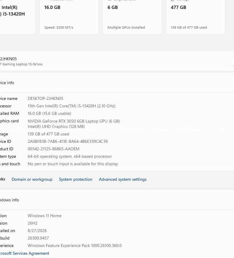The image size is (234, 258).
Task: Collapse the Windows info section header
Action: tap(117, 200)
